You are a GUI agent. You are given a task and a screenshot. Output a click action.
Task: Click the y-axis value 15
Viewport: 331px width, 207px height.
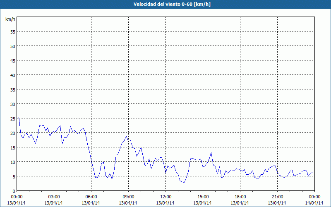(13, 147)
